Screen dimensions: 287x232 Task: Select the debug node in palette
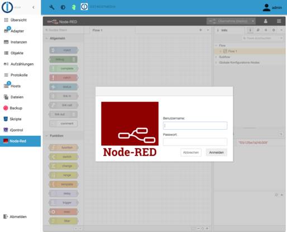pos(64,59)
